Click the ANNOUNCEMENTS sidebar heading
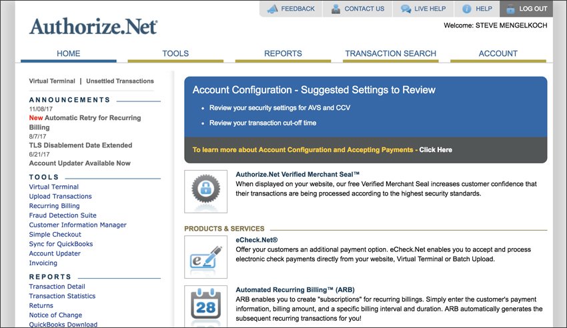 tap(70, 100)
